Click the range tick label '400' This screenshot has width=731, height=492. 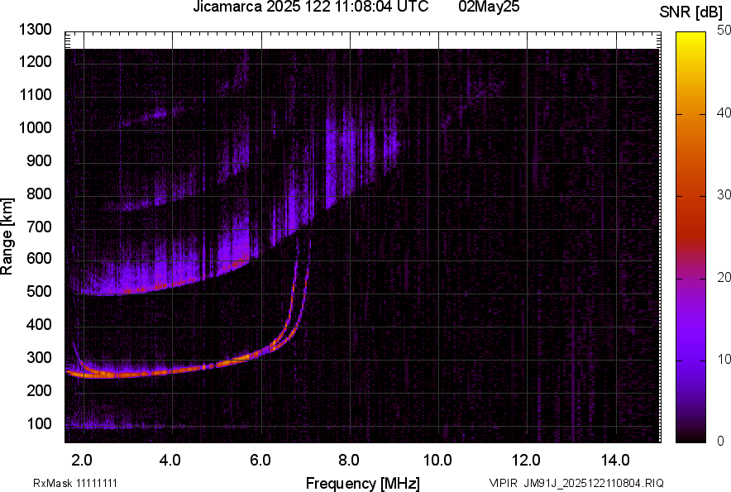(x=39, y=324)
